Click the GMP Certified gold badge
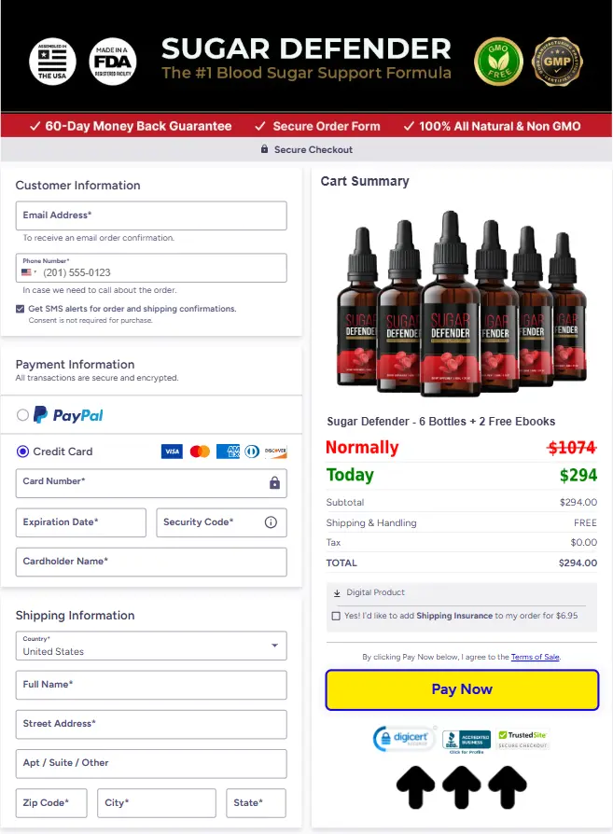Screen dimensions: 613x834 coord(557,62)
